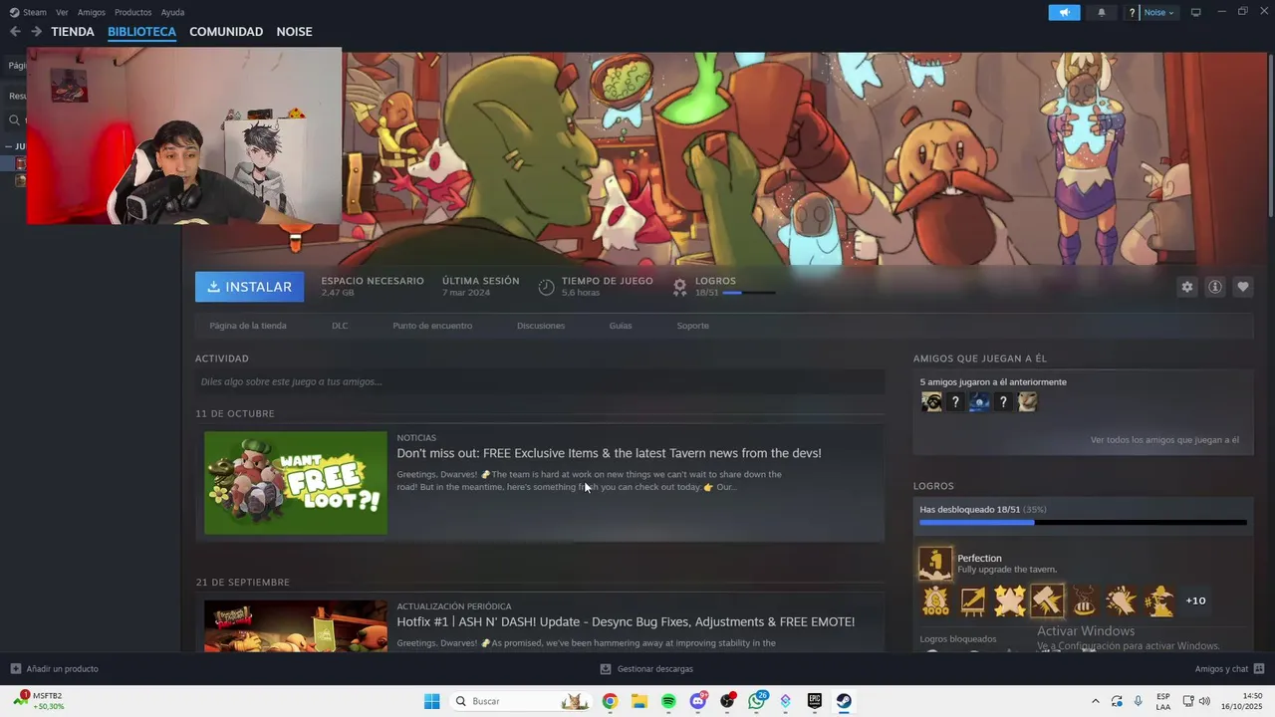Open the Perfection achievement icon
Image resolution: width=1275 pixels, height=717 pixels.
[x=935, y=564]
